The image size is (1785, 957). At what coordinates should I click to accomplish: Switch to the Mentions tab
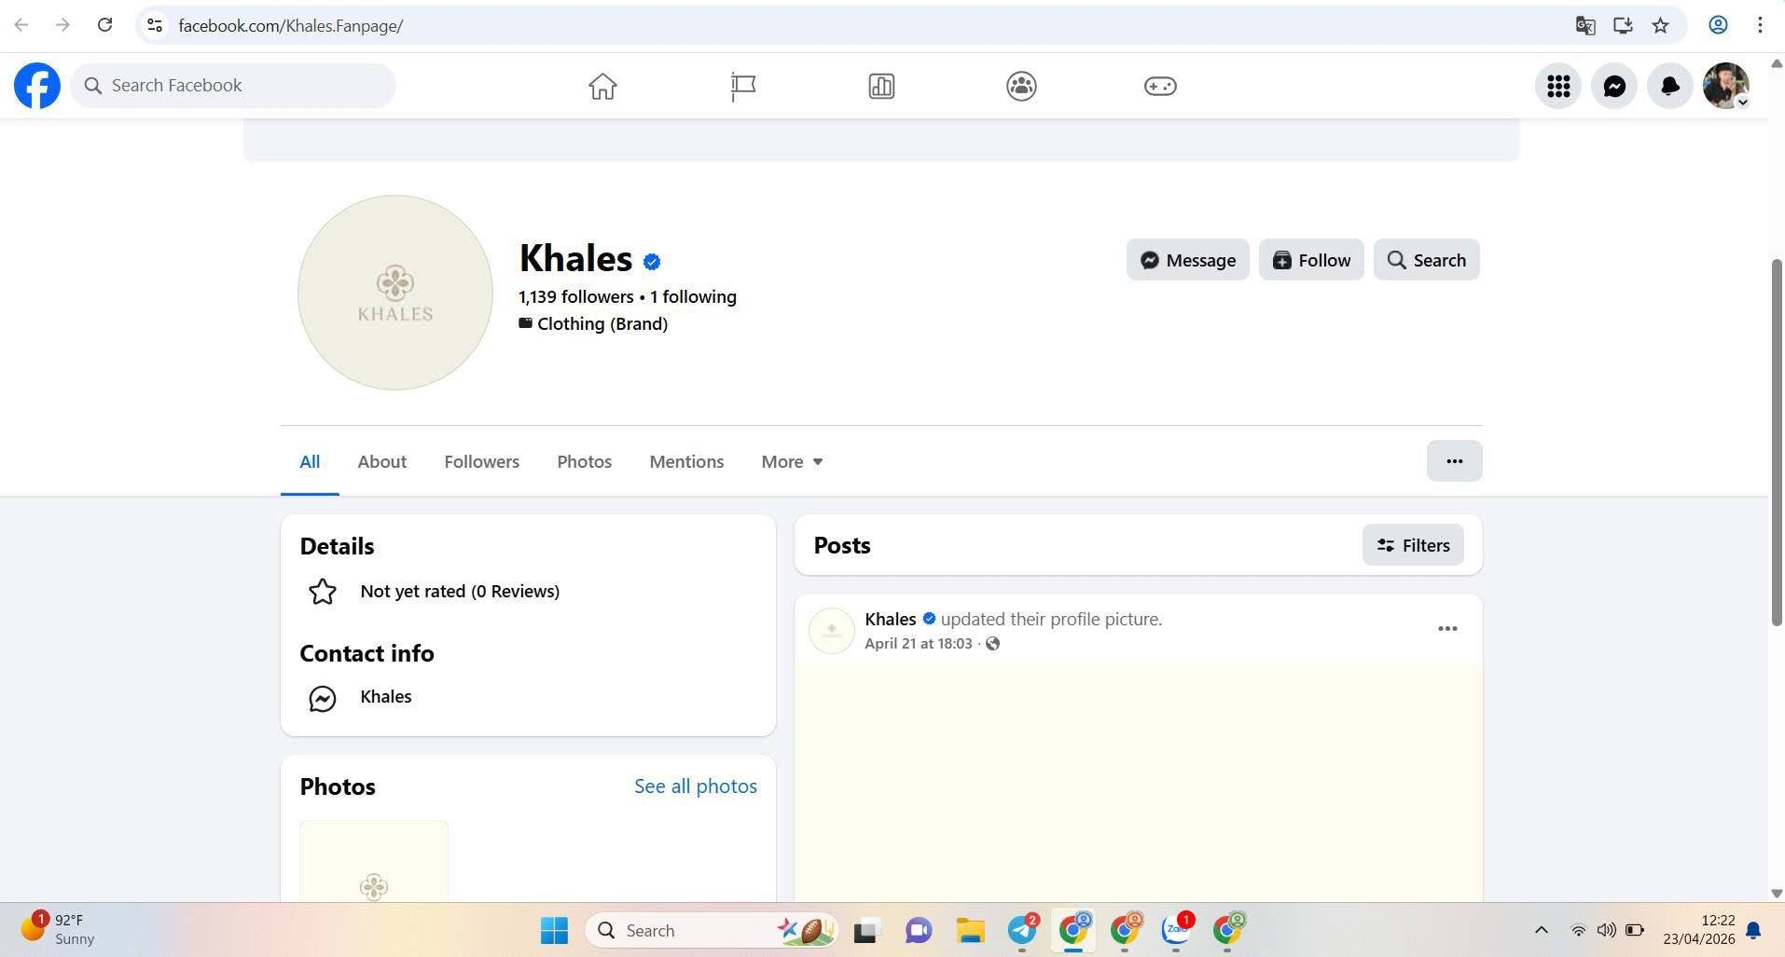pyautogui.click(x=686, y=461)
